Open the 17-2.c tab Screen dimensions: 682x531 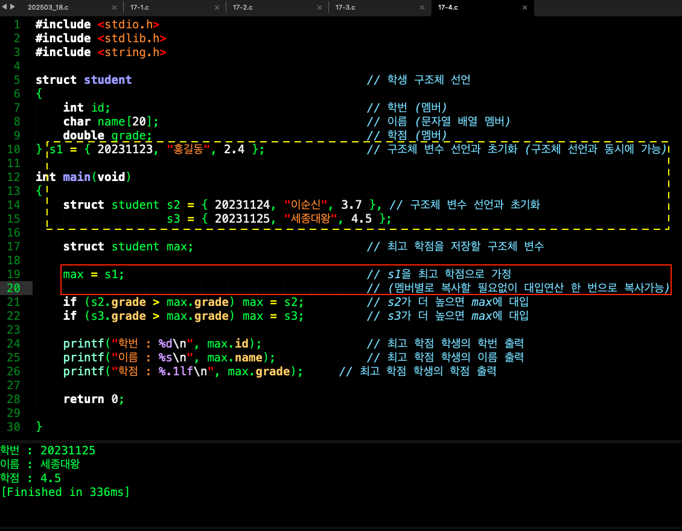coord(243,7)
